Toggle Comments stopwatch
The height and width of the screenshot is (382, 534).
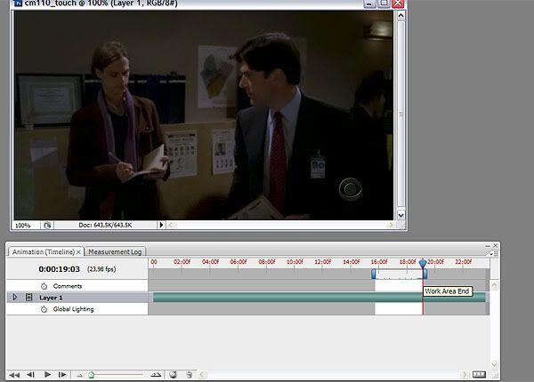[44, 286]
